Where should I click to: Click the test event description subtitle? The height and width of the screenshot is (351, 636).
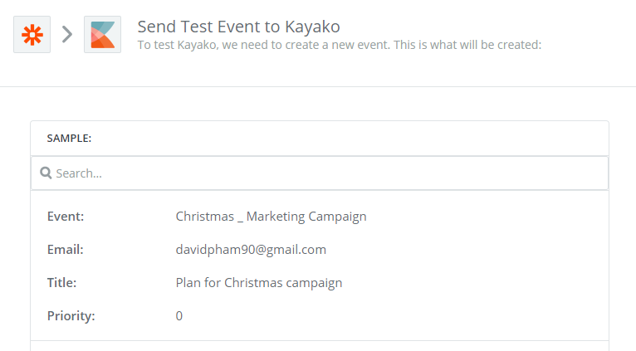coord(339,45)
